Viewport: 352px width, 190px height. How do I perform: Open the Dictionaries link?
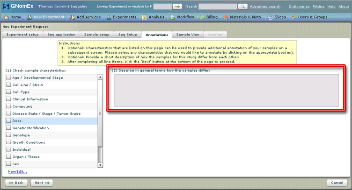tap(299, 7)
